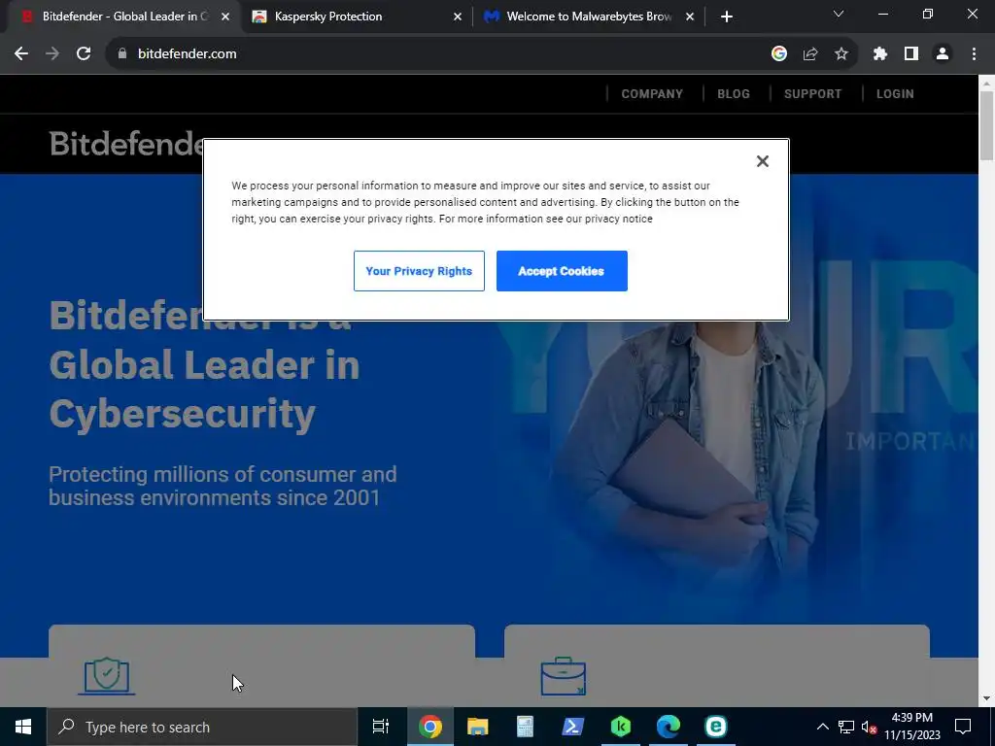Select the Bitdefender Global Leader tab
Viewport: 995px width, 746px height.
[125, 17]
